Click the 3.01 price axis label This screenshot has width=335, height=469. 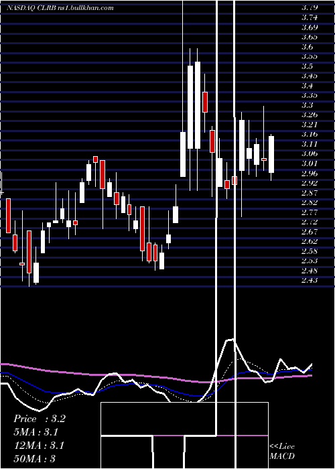click(310, 163)
